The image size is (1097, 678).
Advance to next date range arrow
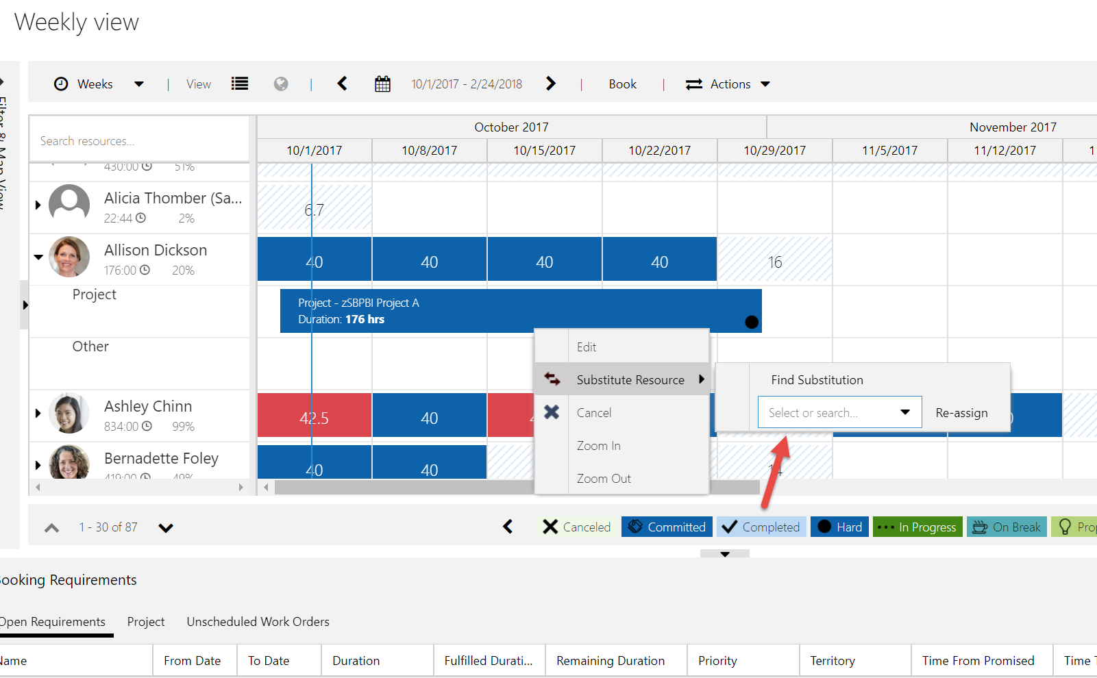pos(551,84)
